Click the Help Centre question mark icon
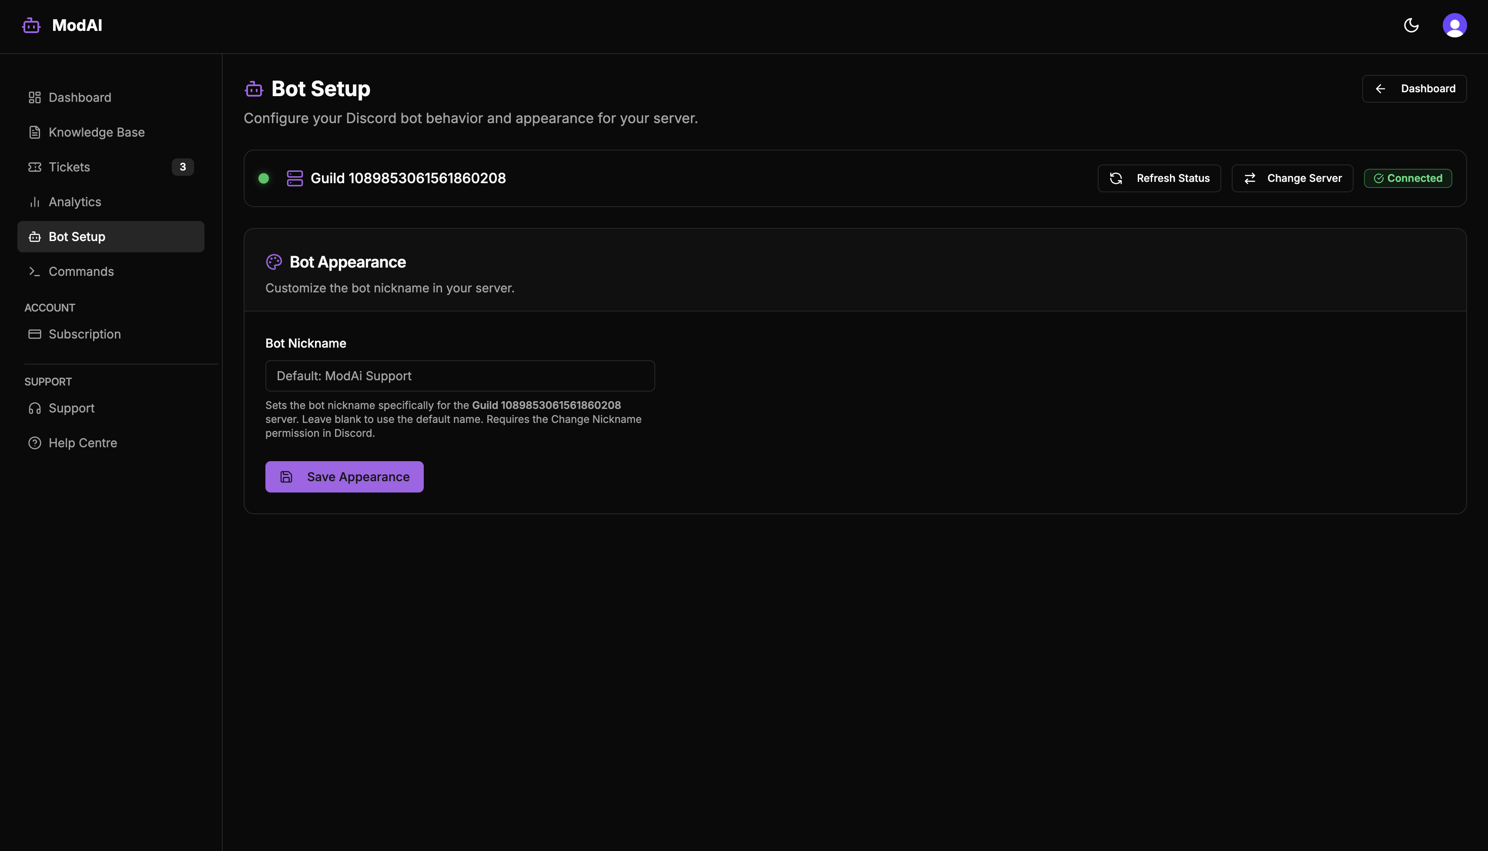Image resolution: width=1488 pixels, height=851 pixels. tap(34, 442)
